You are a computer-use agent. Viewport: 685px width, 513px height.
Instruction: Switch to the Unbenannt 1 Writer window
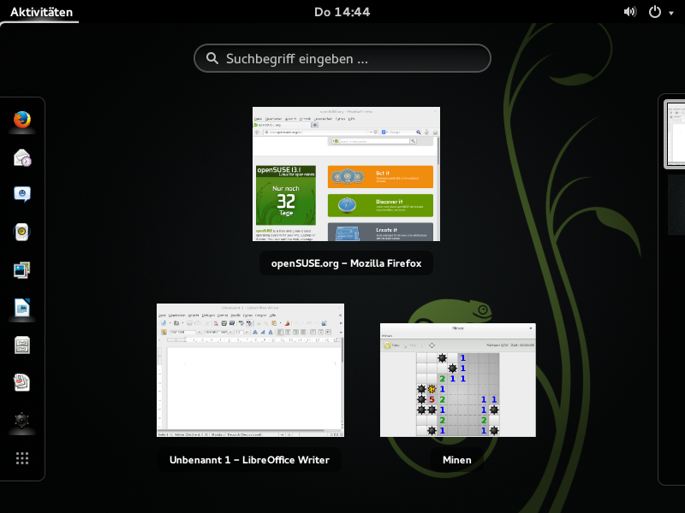tap(250, 370)
